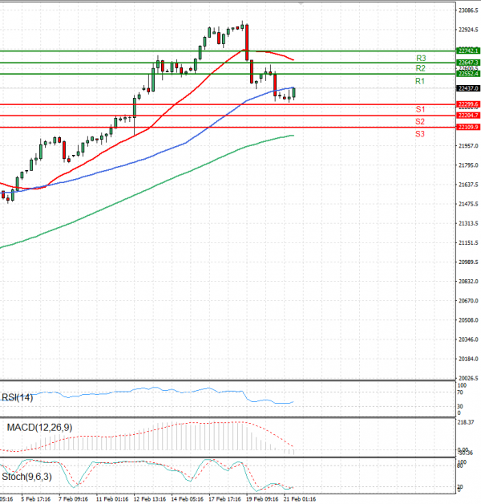The height and width of the screenshot is (504, 481).
Task: Click the 14 Feb 05:16 time label
Action: [188, 499]
